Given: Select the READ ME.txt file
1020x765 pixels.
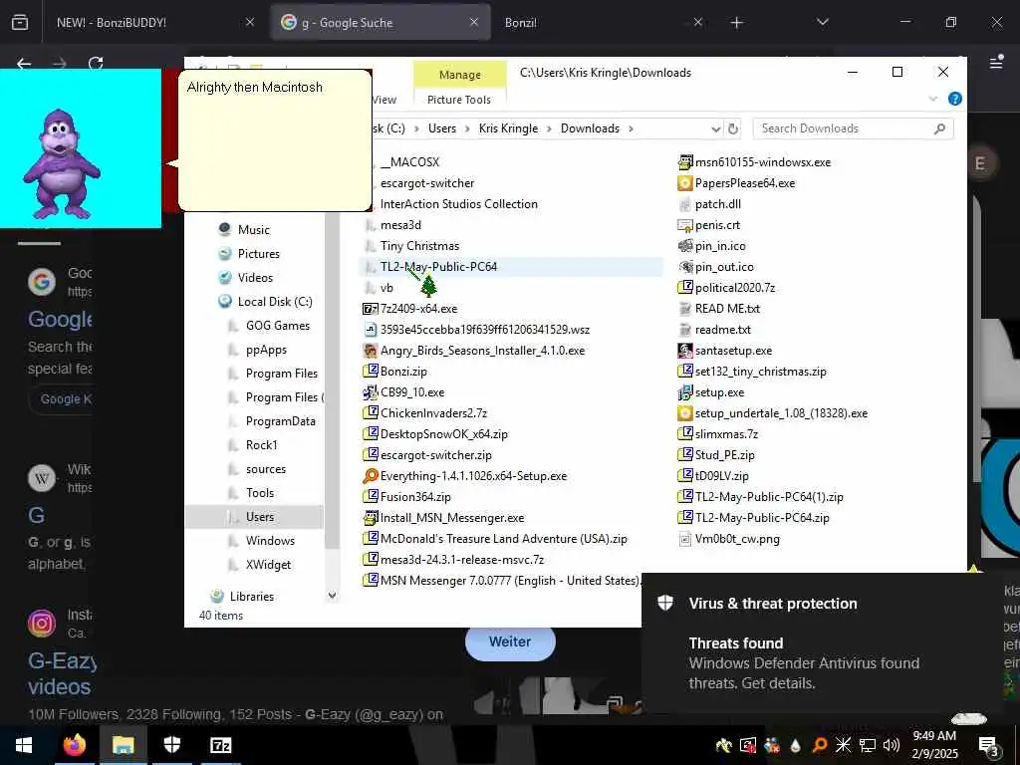Looking at the screenshot, I should click(x=727, y=309).
